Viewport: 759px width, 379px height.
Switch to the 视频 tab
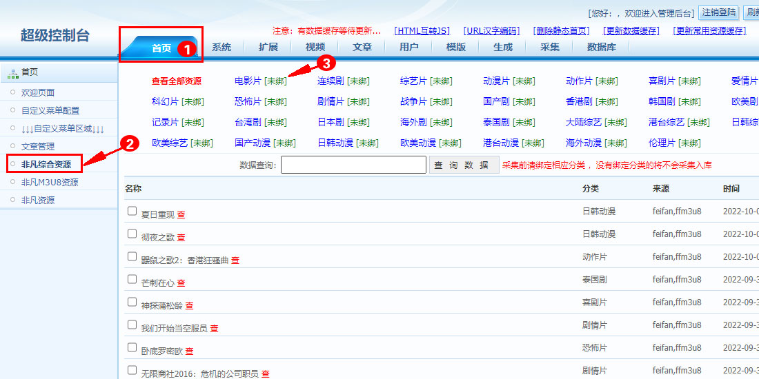[315, 47]
